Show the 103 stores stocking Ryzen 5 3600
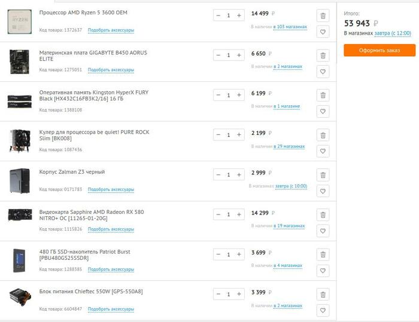The width and height of the screenshot is (419, 322). pyautogui.click(x=290, y=27)
